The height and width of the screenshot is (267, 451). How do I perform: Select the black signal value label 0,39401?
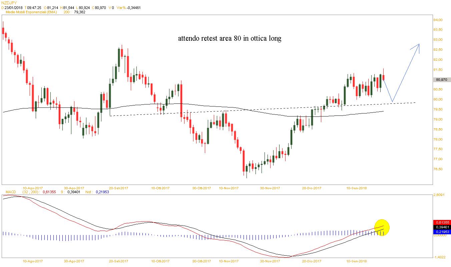click(441, 227)
